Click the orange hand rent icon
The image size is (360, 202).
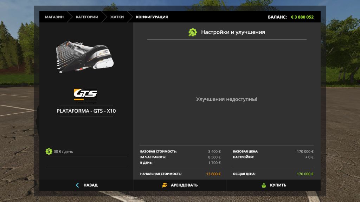pyautogui.click(x=165, y=185)
